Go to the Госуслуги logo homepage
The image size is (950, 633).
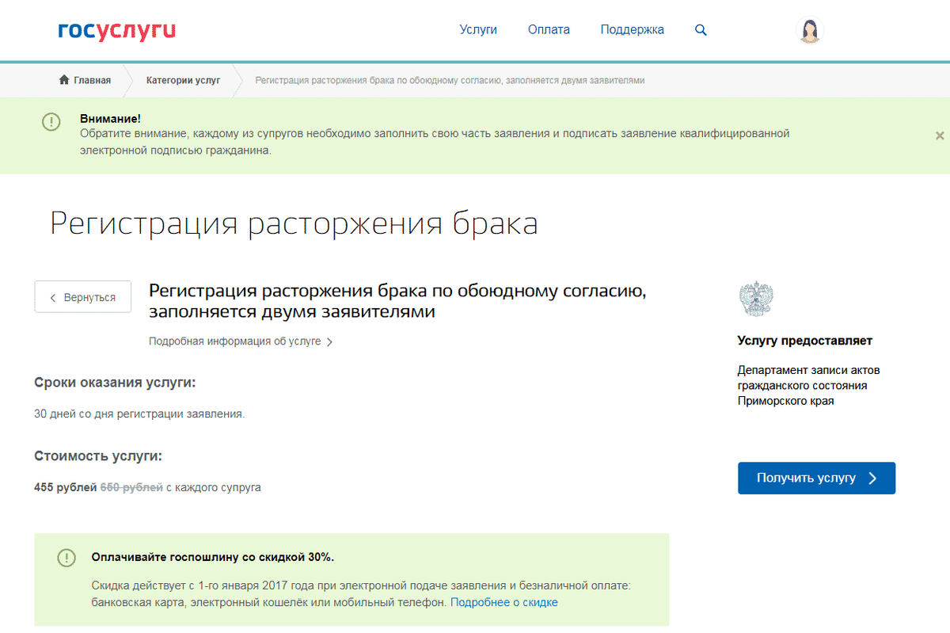tap(117, 30)
